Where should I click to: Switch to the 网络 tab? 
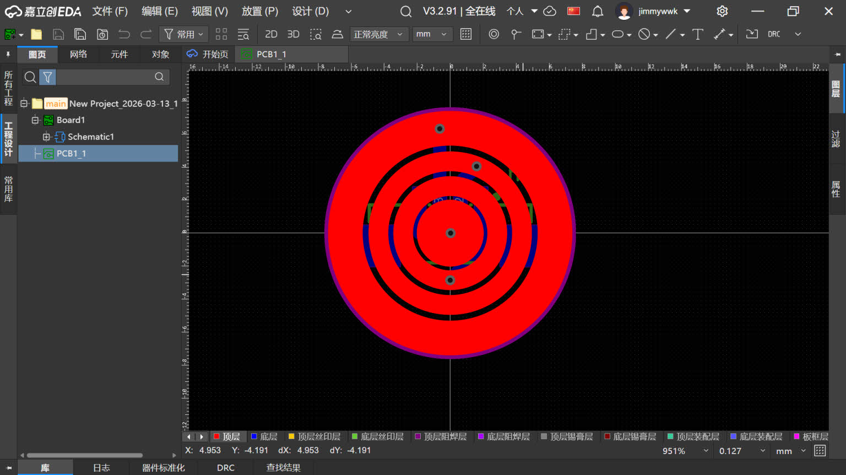pos(79,54)
